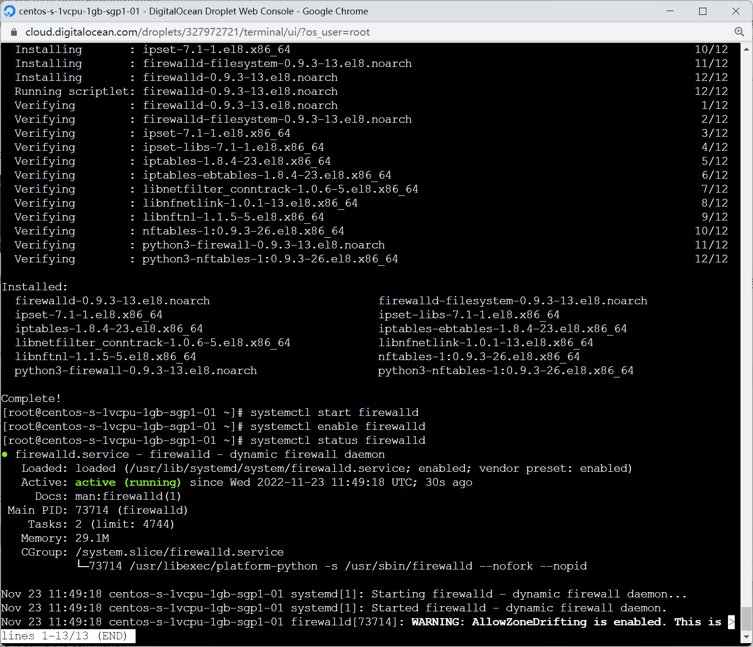Click the green 'active (running)' status text
The image size is (753, 647).
pyautogui.click(x=128, y=482)
